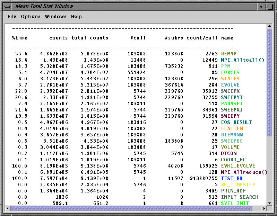Select the FORCES routine name
Screen dimensions: 277x216
230,72
